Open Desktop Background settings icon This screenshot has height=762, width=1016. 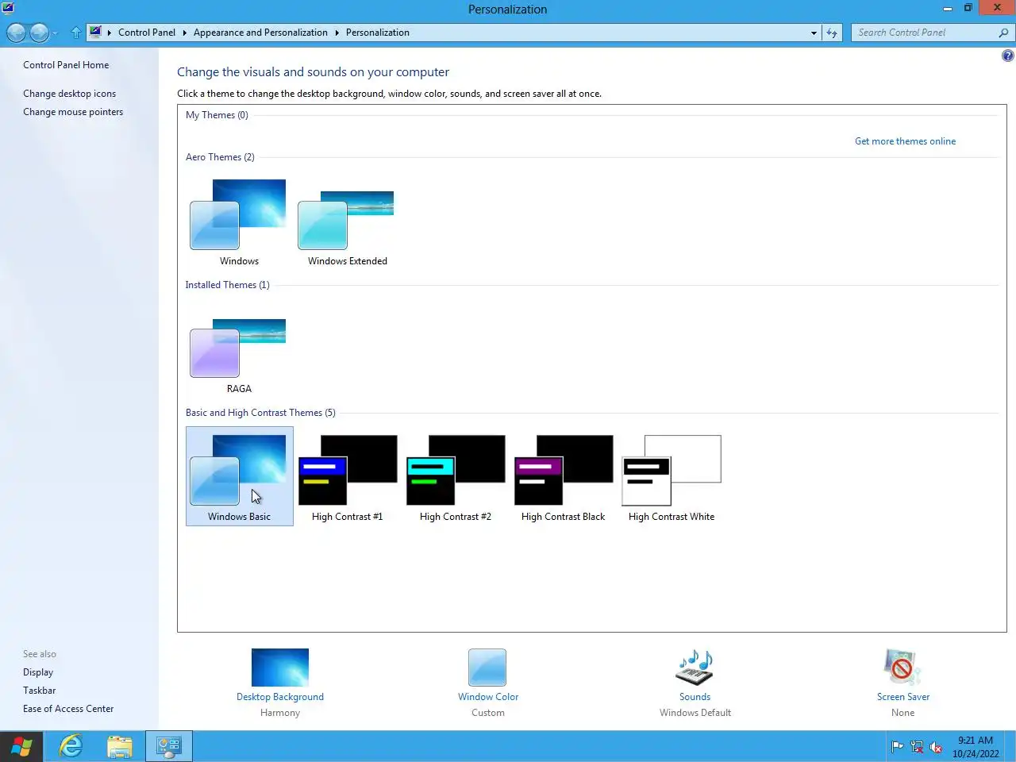tap(280, 668)
